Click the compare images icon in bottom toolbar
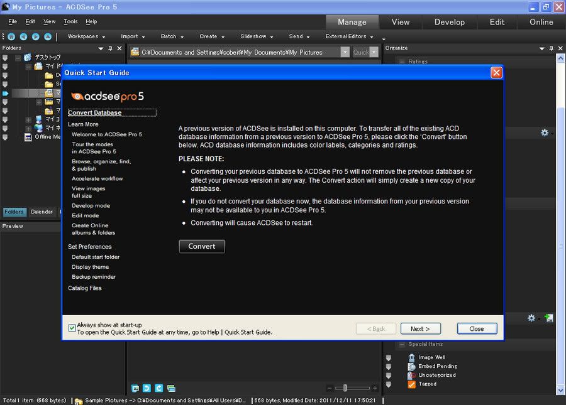The image size is (566, 405). 172,388
